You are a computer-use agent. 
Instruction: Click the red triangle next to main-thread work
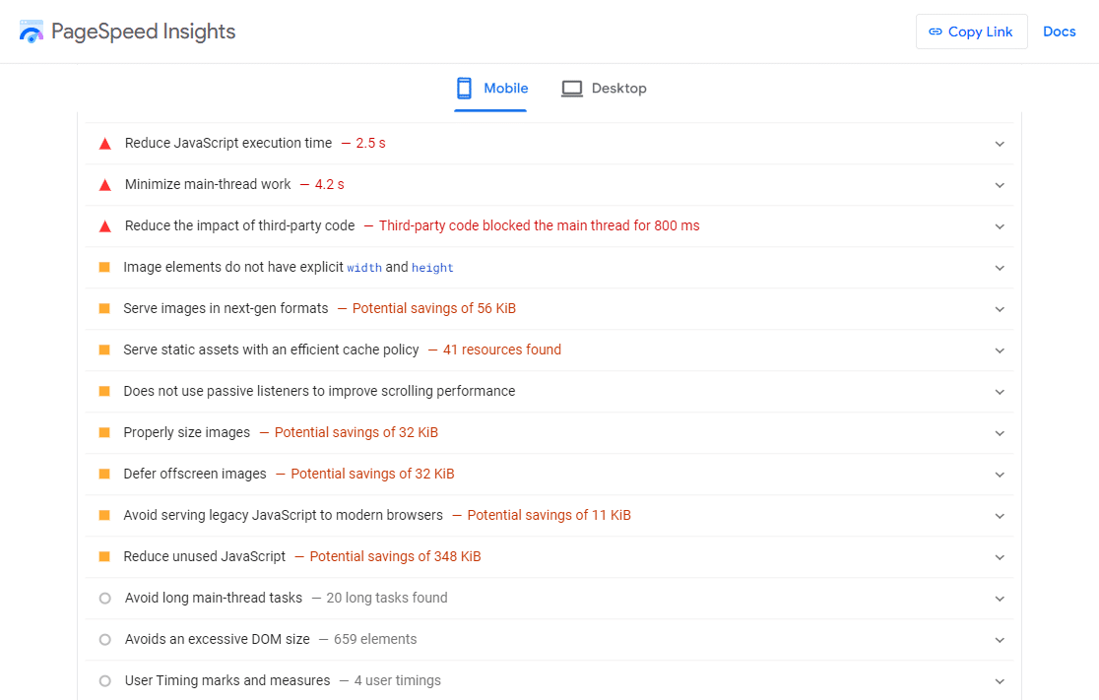pos(105,185)
